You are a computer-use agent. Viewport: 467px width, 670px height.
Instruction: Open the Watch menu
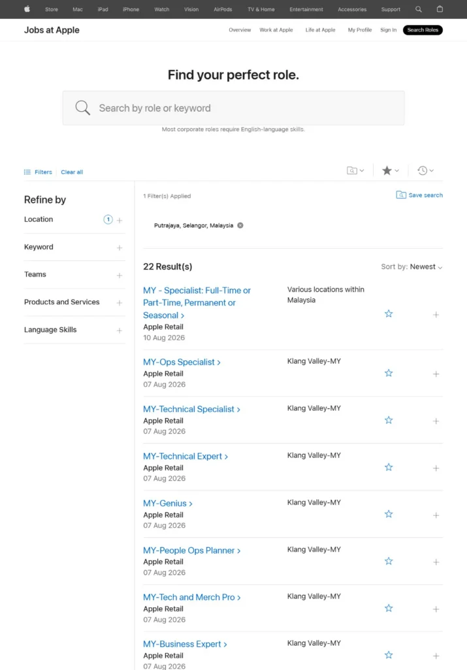[x=161, y=9]
